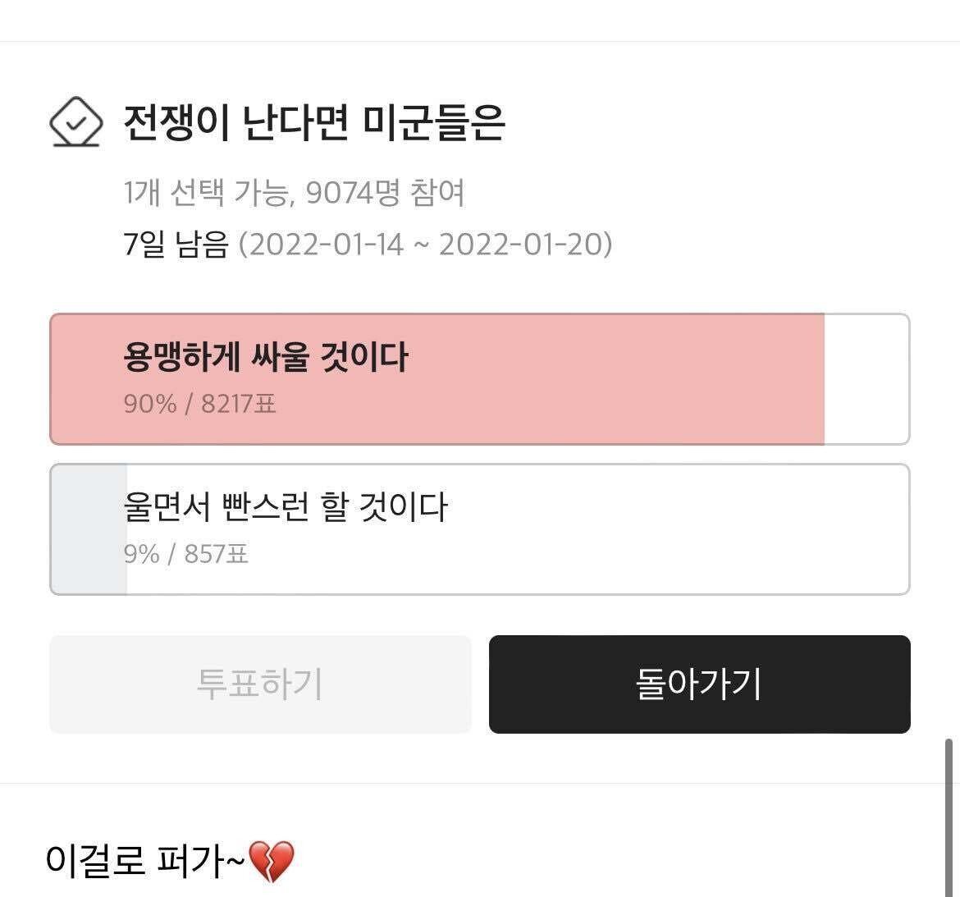
Task: Click the 90% / 8217표 vote count
Action: 199,404
